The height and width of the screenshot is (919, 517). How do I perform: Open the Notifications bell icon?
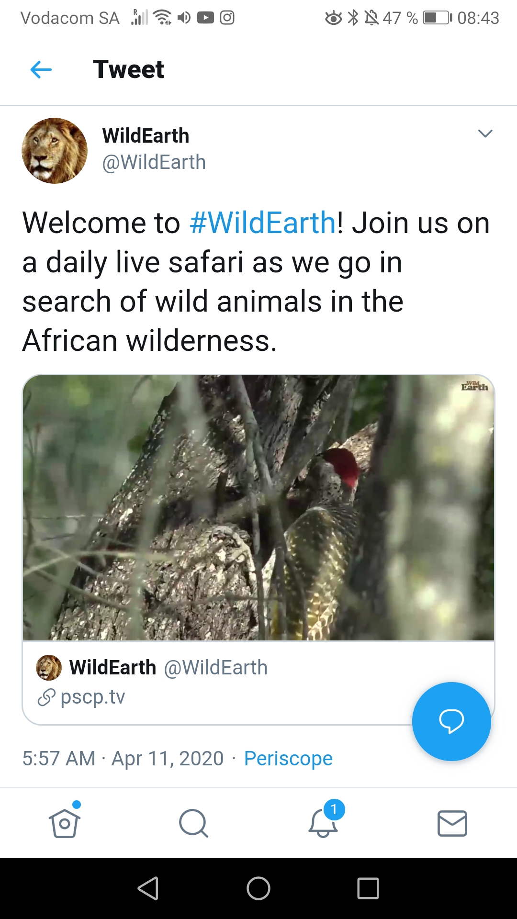[323, 823]
